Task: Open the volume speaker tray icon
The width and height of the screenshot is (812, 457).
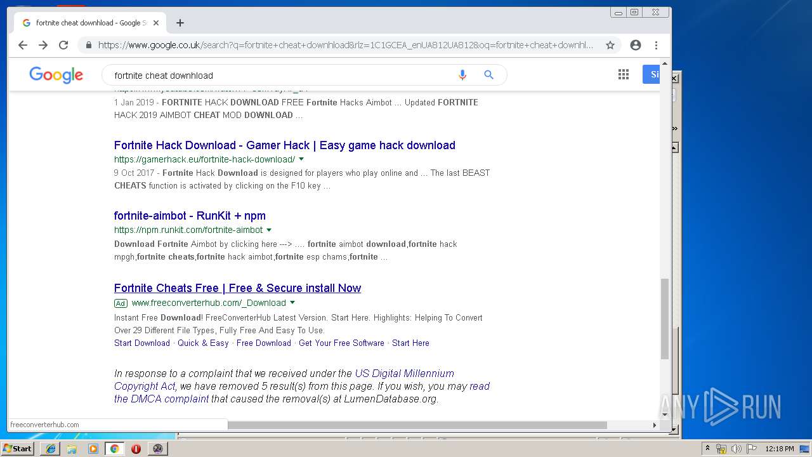Action: [x=737, y=449]
